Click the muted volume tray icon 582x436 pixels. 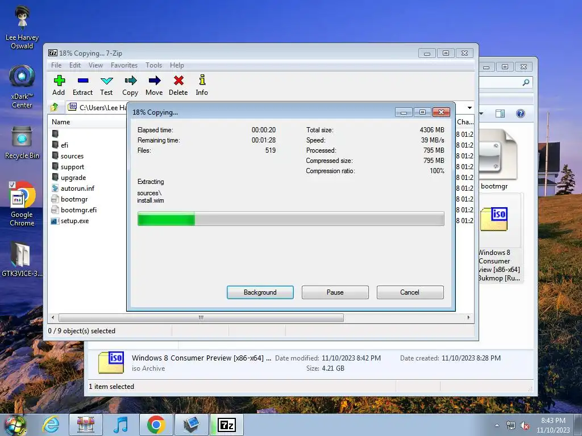coord(525,425)
